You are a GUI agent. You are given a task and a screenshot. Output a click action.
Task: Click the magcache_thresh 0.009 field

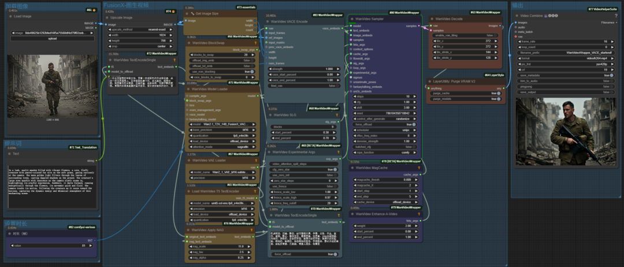pyautogui.click(x=384, y=180)
